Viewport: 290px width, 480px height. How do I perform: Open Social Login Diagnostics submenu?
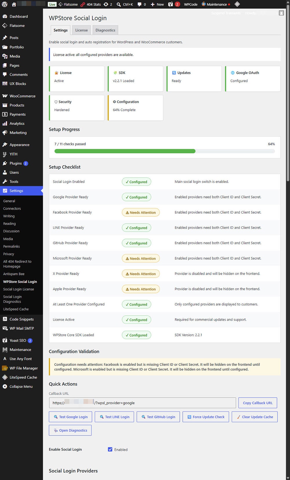tap(12, 299)
